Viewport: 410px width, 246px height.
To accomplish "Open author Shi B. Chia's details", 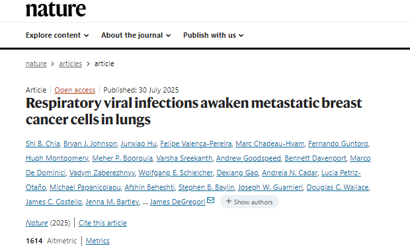I will 42,143.
